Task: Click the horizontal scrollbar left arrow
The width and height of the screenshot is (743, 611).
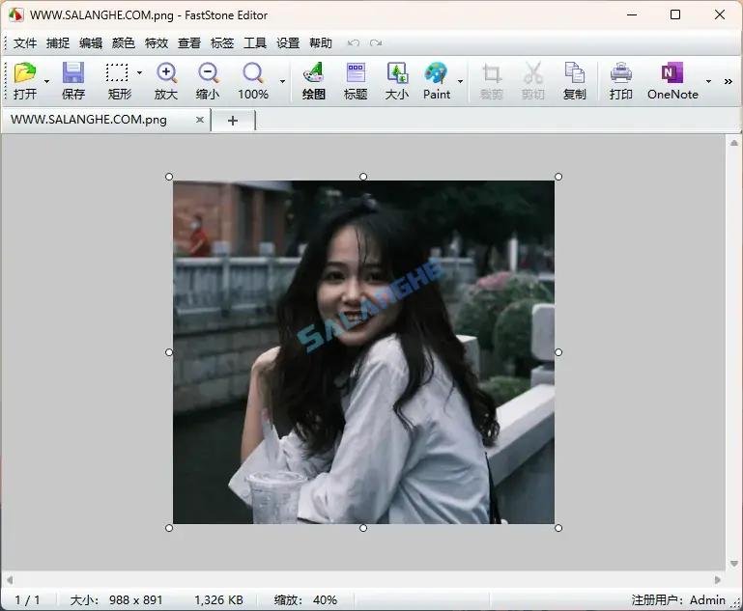Action: tap(10, 580)
